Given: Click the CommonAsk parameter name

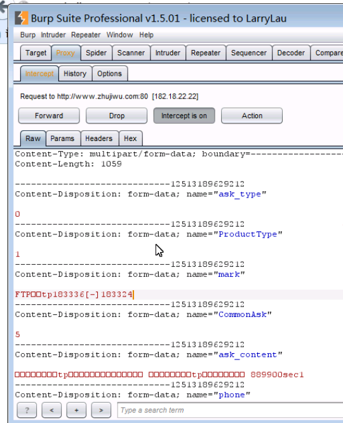Looking at the screenshot, I should pyautogui.click(x=243, y=314).
